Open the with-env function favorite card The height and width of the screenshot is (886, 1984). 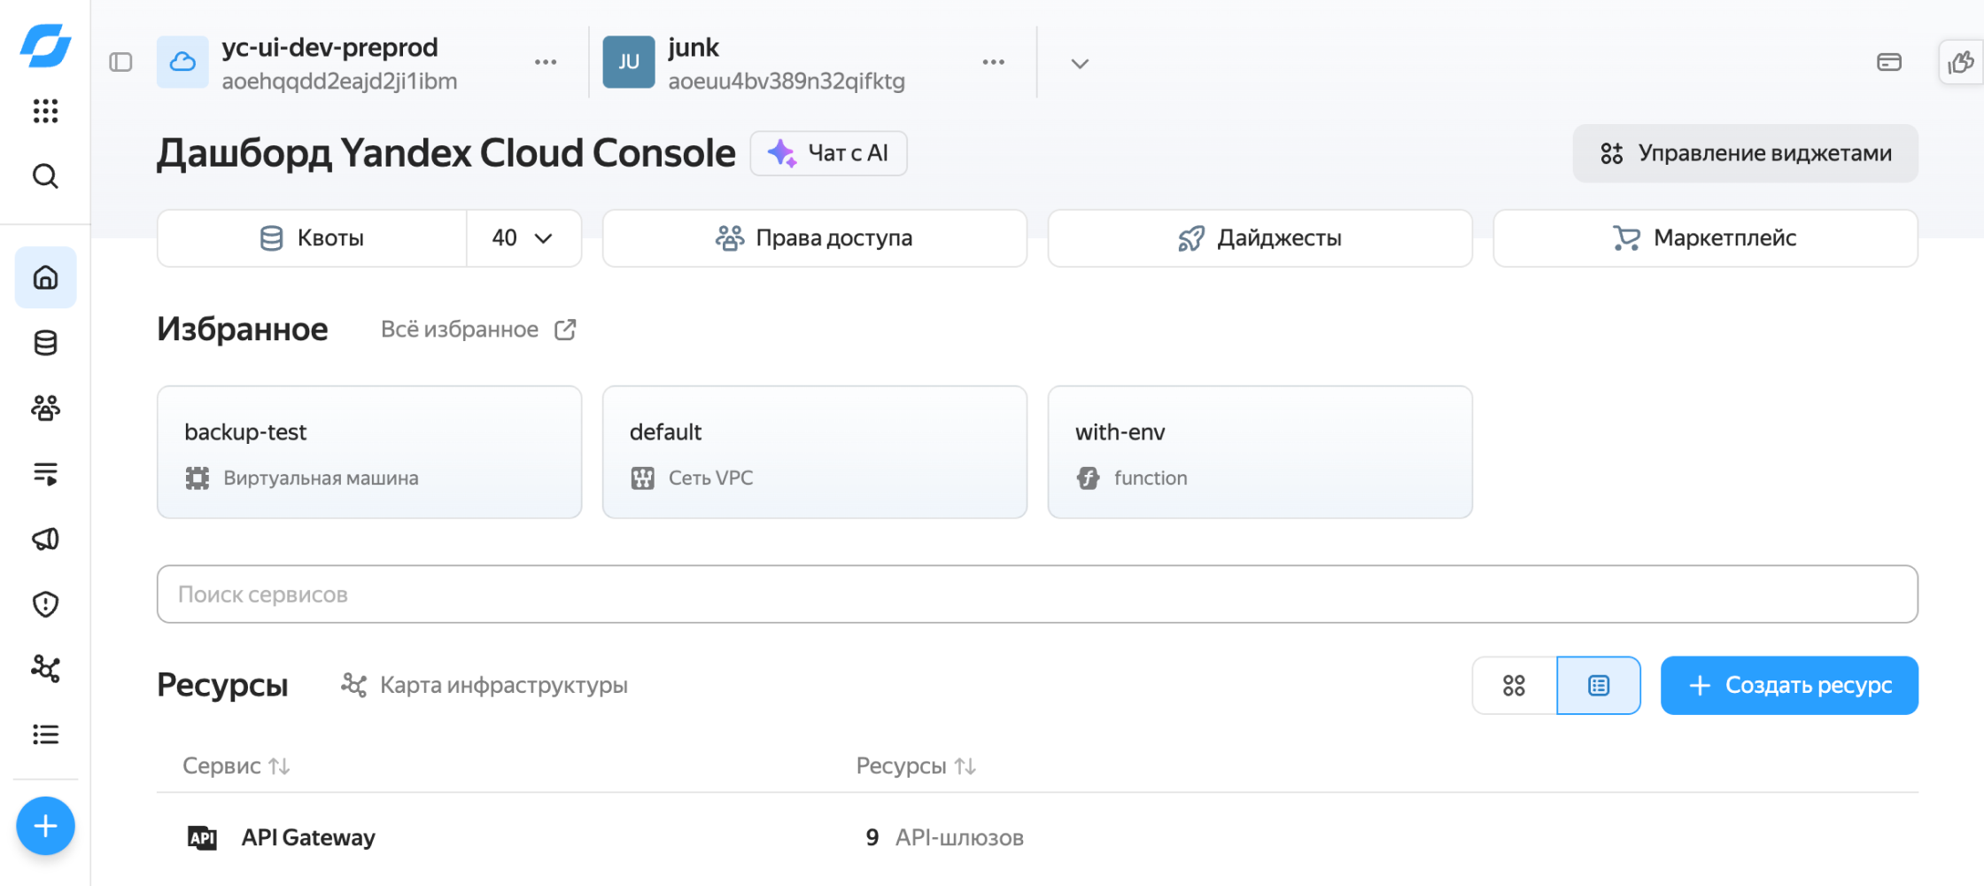tap(1260, 452)
